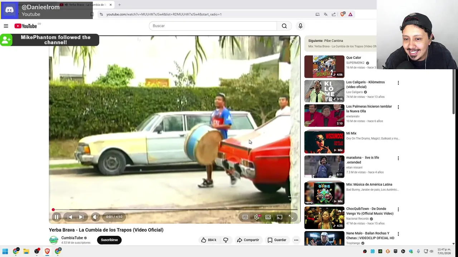The width and height of the screenshot is (458, 257).
Task: Open a new browser tab
Action: 120,5
